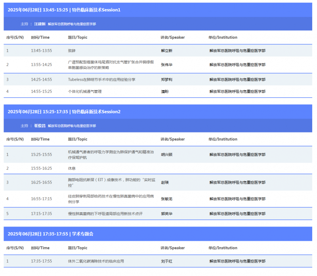Viewport: 317px width, 276px height.
Task: Click the 时间/Time column header in Session1
Action: [40, 37]
